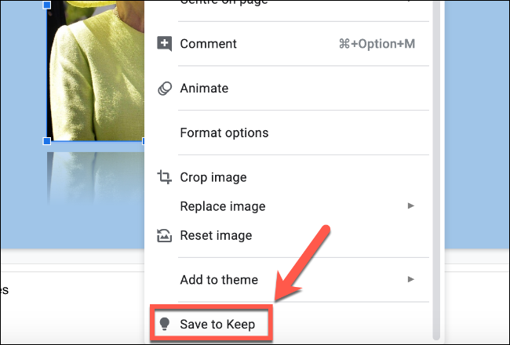510x345 pixels.
Task: Click the Add to theme label
Action: pyautogui.click(x=219, y=279)
